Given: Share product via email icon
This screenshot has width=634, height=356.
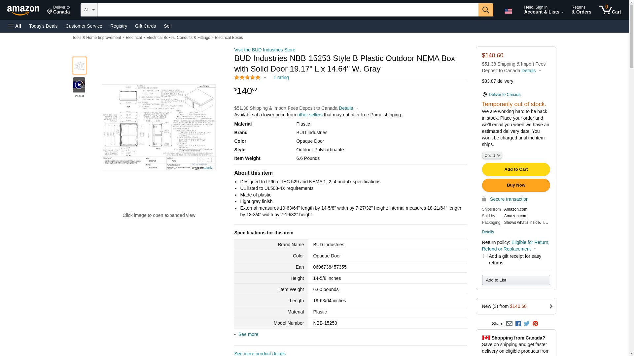Looking at the screenshot, I should point(509,324).
